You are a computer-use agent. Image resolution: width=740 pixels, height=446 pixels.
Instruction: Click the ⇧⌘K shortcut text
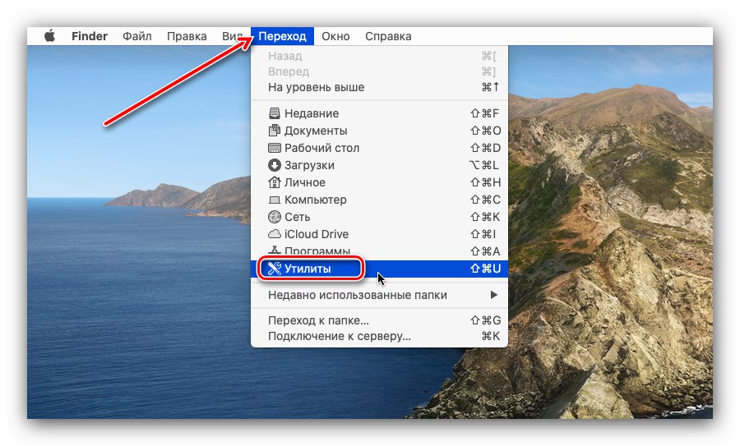(485, 217)
